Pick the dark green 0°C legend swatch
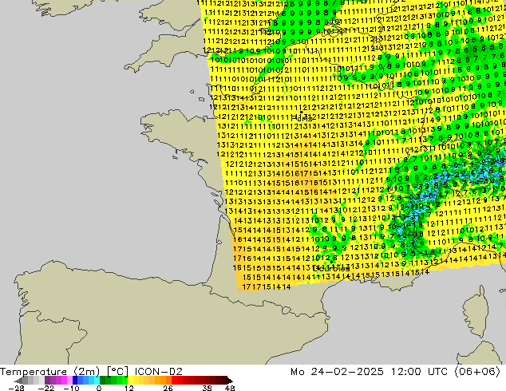 pyautogui.click(x=103, y=381)
